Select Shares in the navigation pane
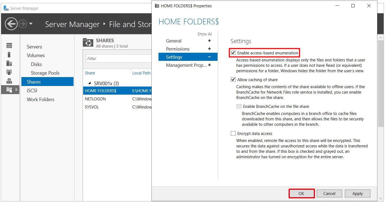 point(47,82)
